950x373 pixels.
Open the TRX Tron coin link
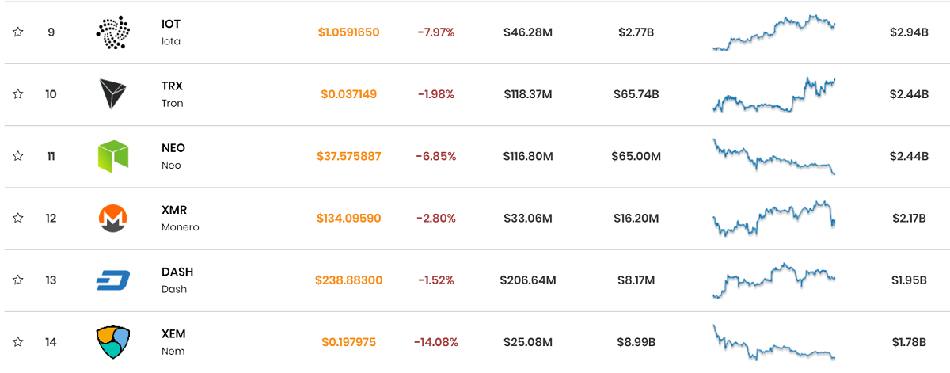[x=172, y=94]
